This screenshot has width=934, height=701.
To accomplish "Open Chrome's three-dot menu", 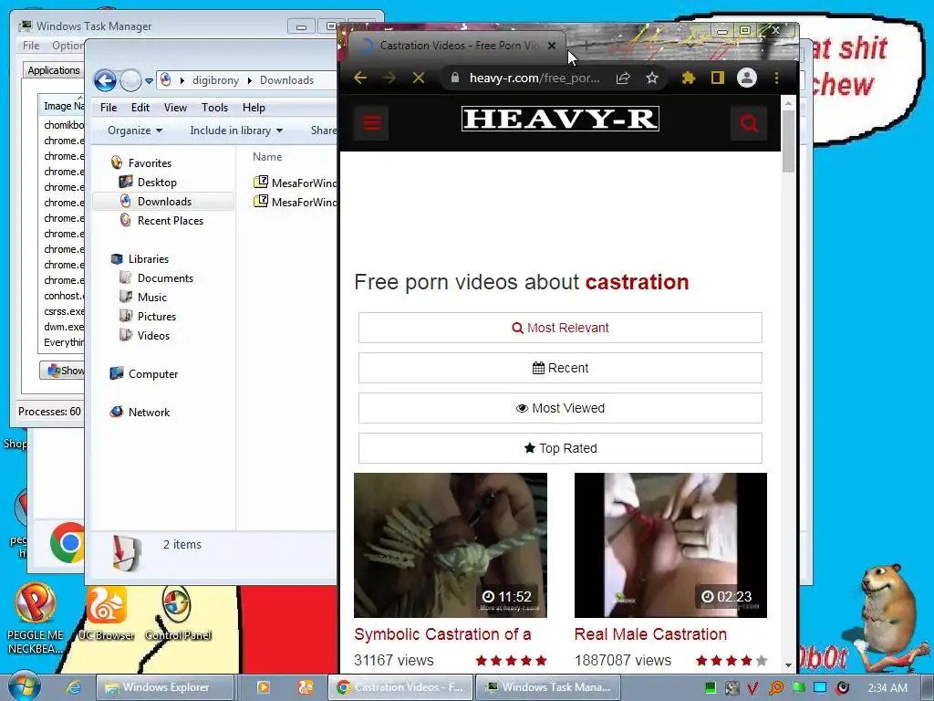I will 777,78.
